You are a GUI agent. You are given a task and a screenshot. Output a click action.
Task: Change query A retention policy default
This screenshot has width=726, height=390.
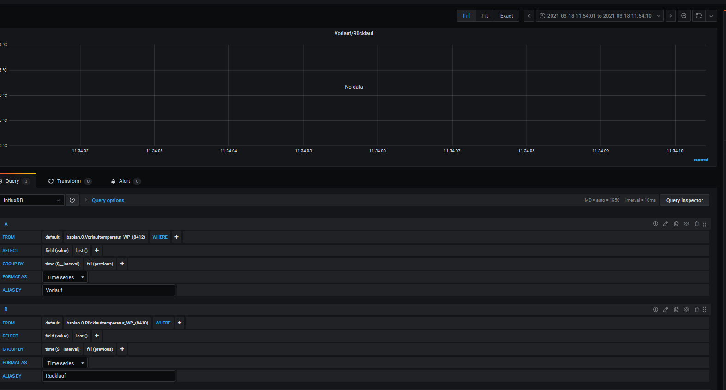click(52, 237)
